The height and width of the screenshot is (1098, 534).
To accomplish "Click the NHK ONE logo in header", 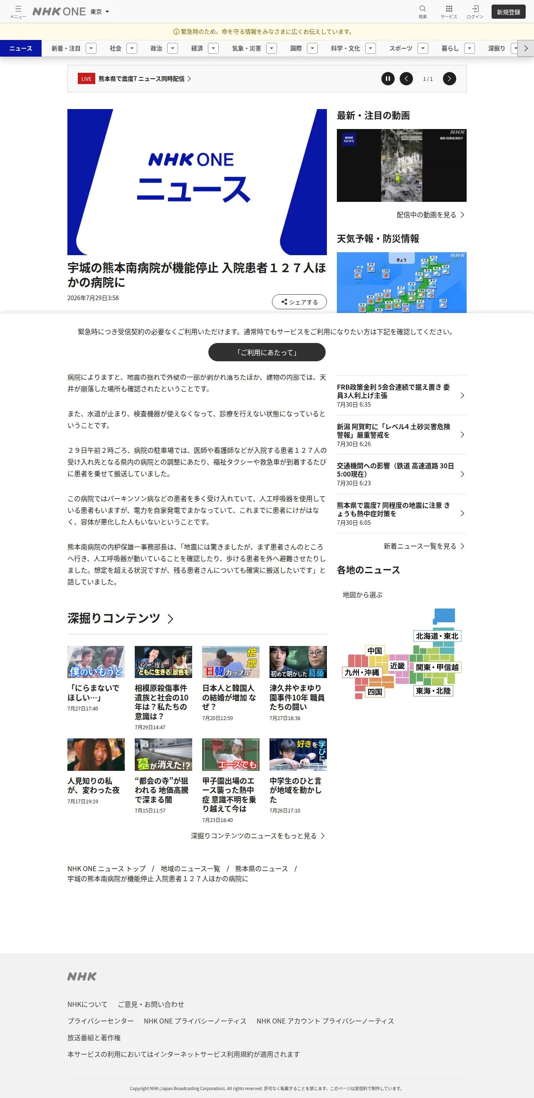I will coord(59,12).
